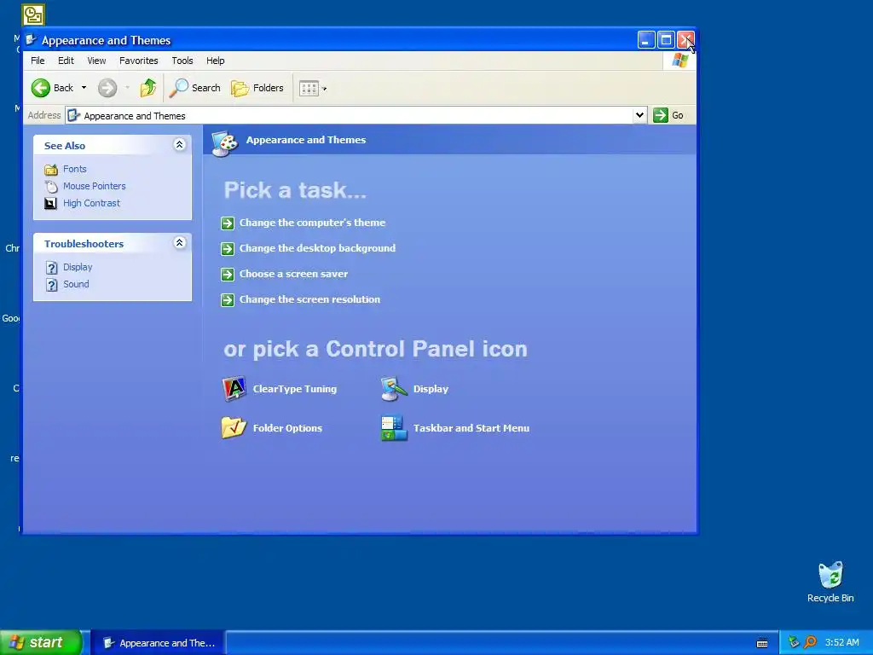
Task: Select Appearance and Themes taskbar button
Action: pos(158,643)
